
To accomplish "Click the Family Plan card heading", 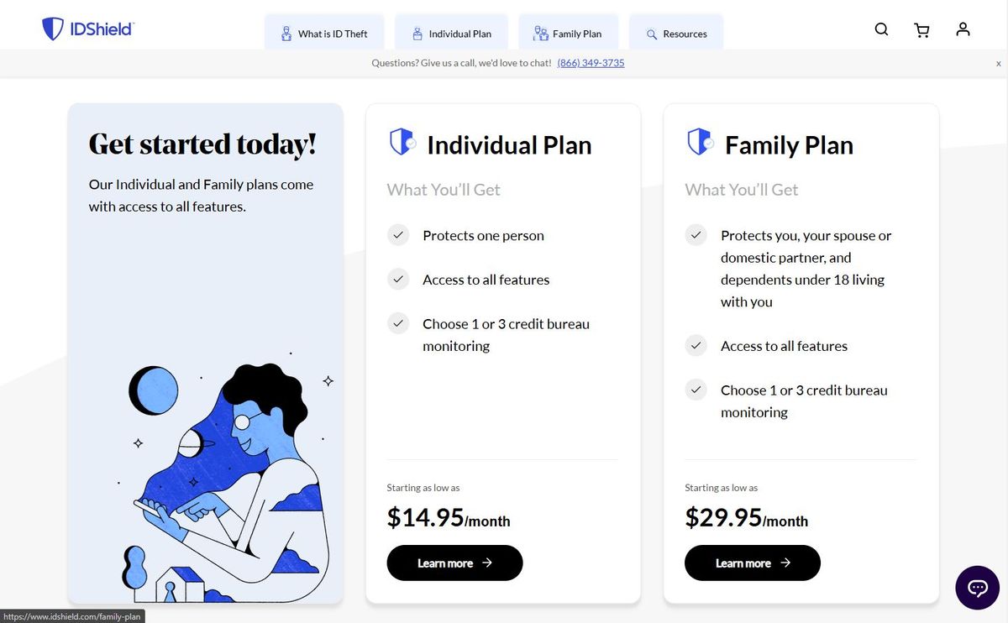I will pyautogui.click(x=788, y=145).
